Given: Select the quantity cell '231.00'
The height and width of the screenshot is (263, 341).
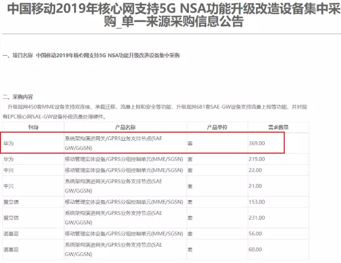Looking at the screenshot, I should coord(257,218).
